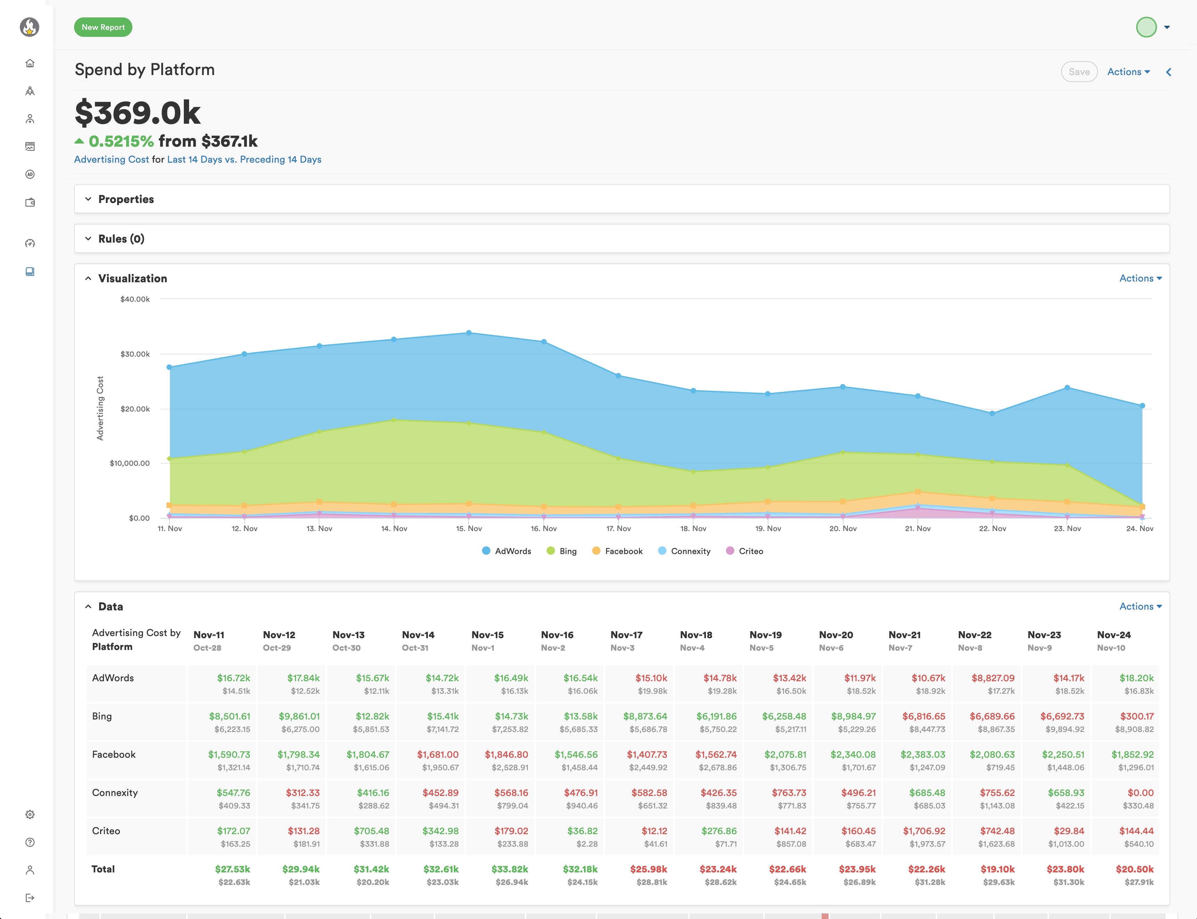Expand the Properties section

pos(126,199)
